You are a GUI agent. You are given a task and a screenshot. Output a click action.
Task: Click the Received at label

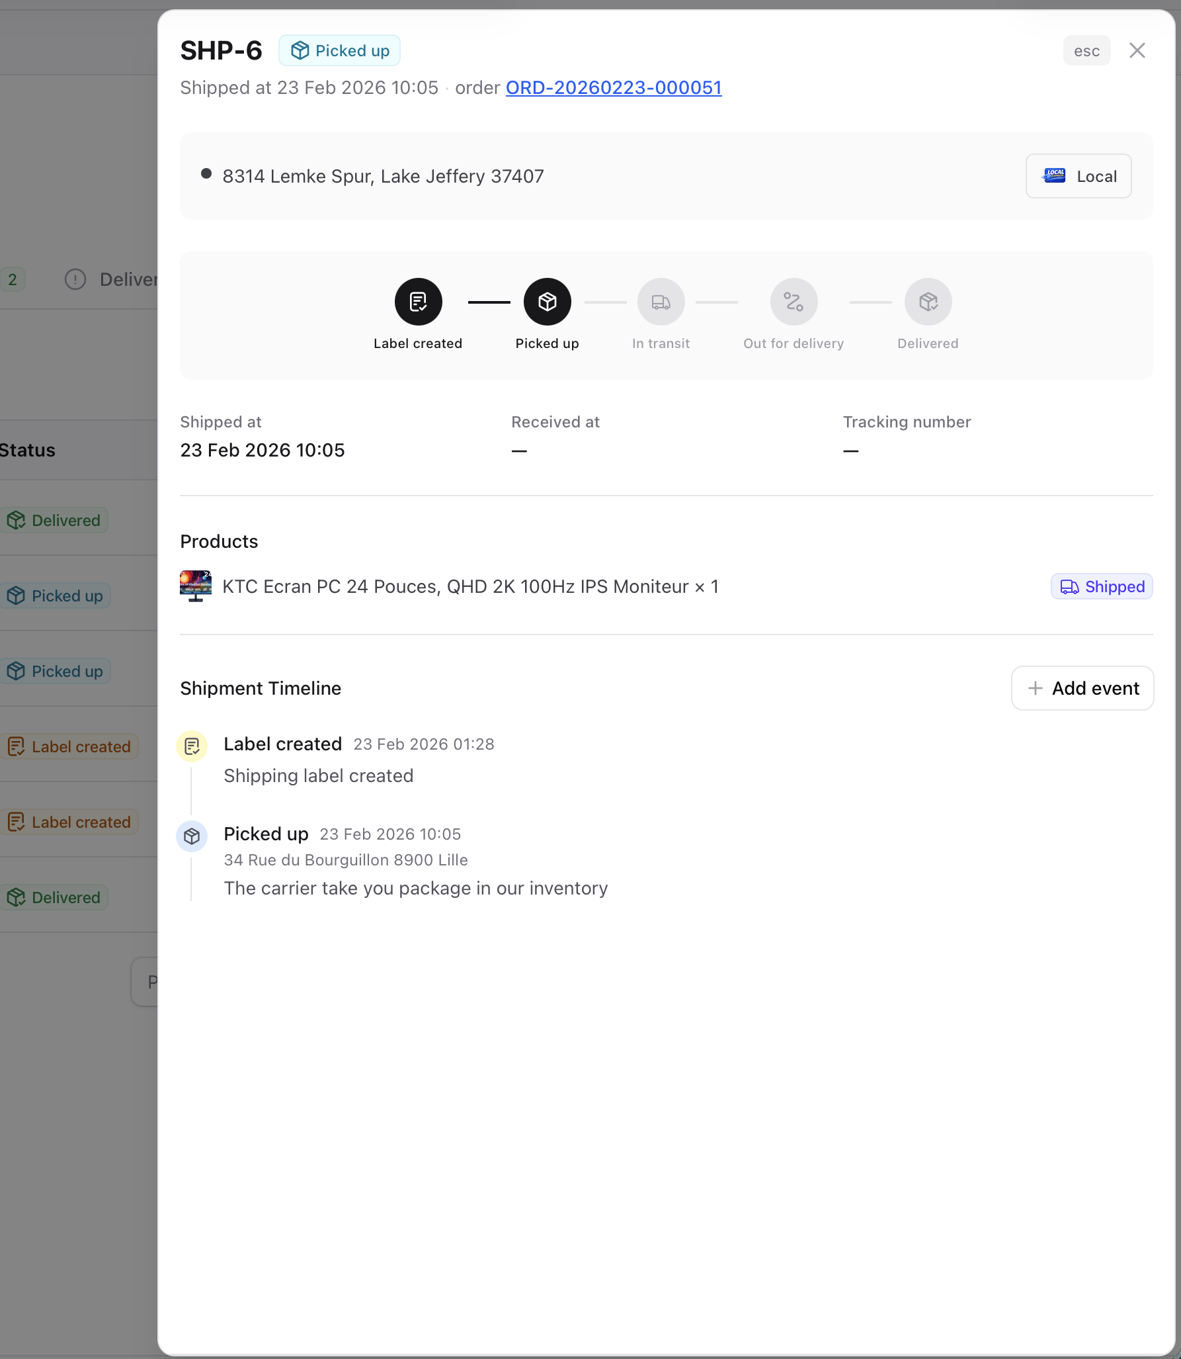point(555,421)
